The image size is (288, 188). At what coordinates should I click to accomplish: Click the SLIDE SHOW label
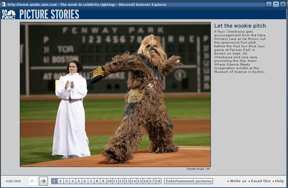(x=13, y=181)
